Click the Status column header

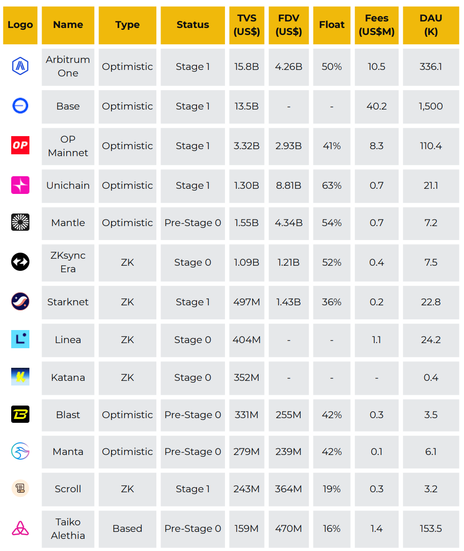(193, 25)
